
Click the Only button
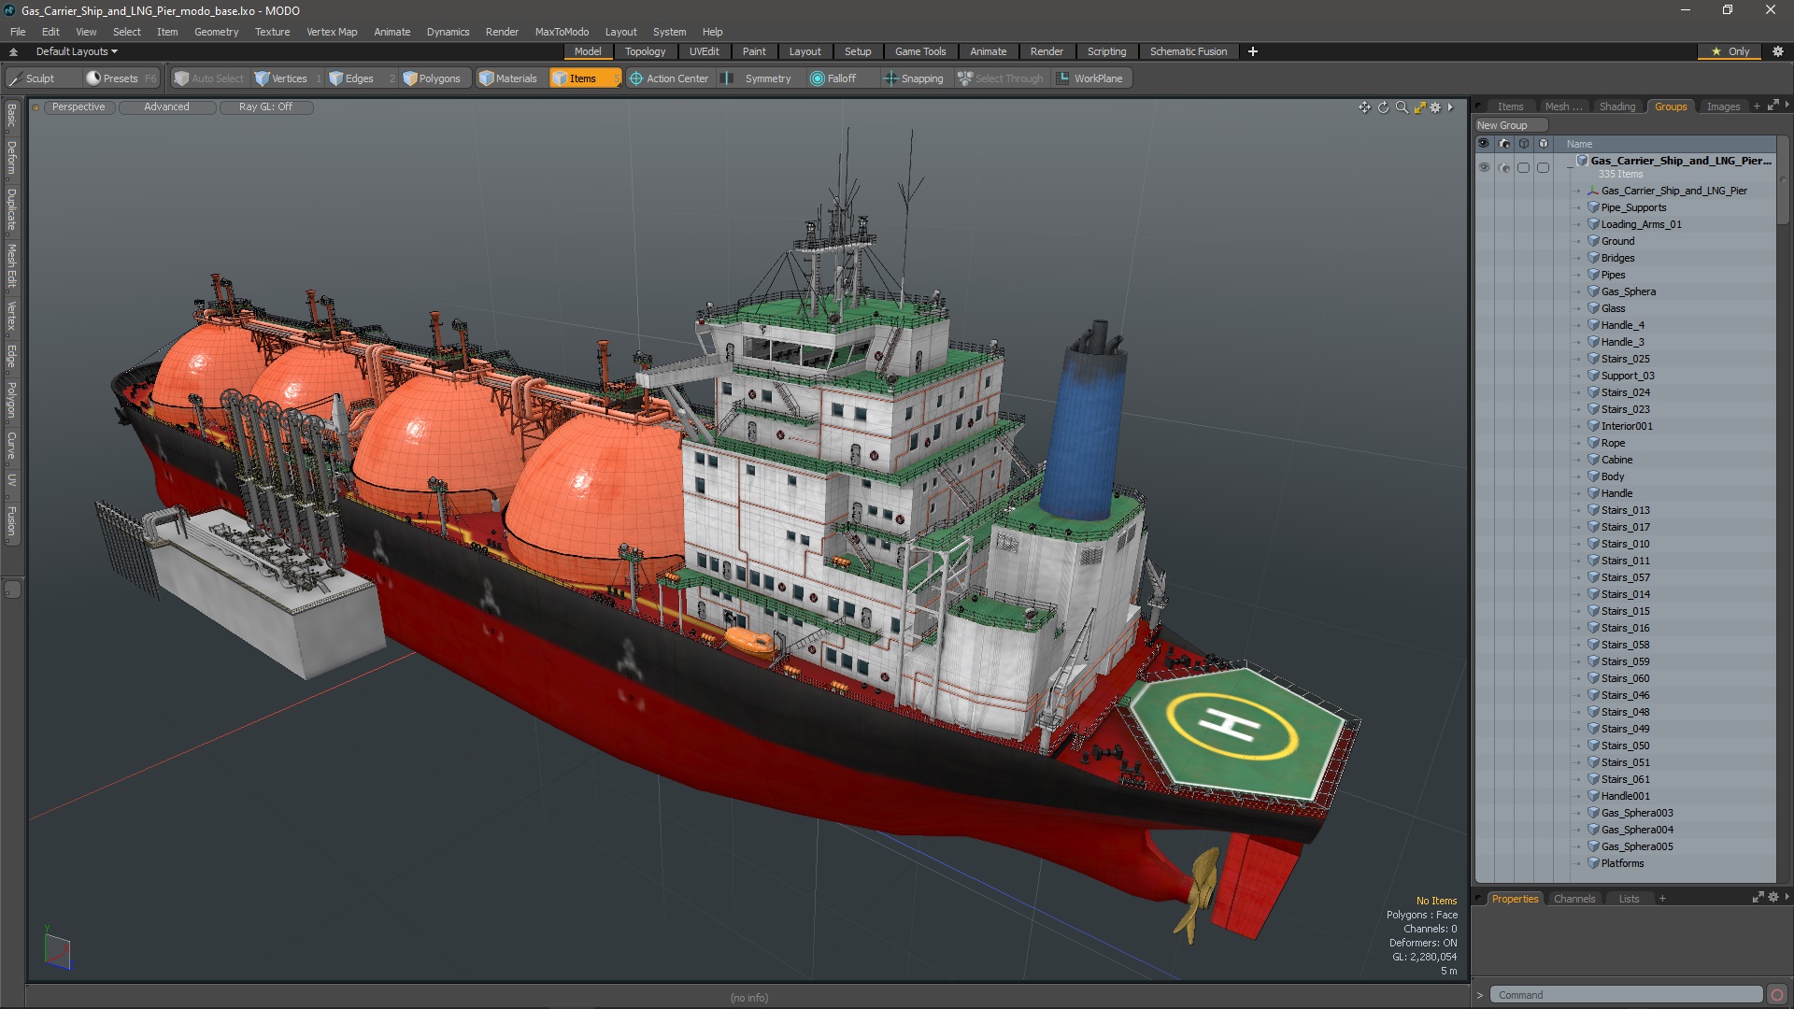click(1730, 51)
